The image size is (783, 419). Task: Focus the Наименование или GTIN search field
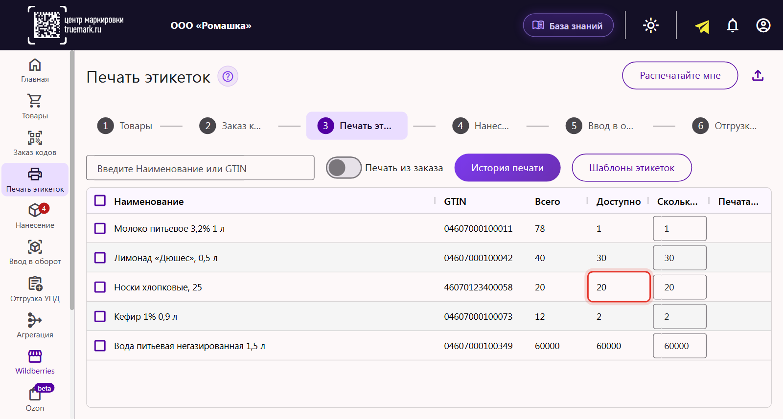pyautogui.click(x=200, y=168)
